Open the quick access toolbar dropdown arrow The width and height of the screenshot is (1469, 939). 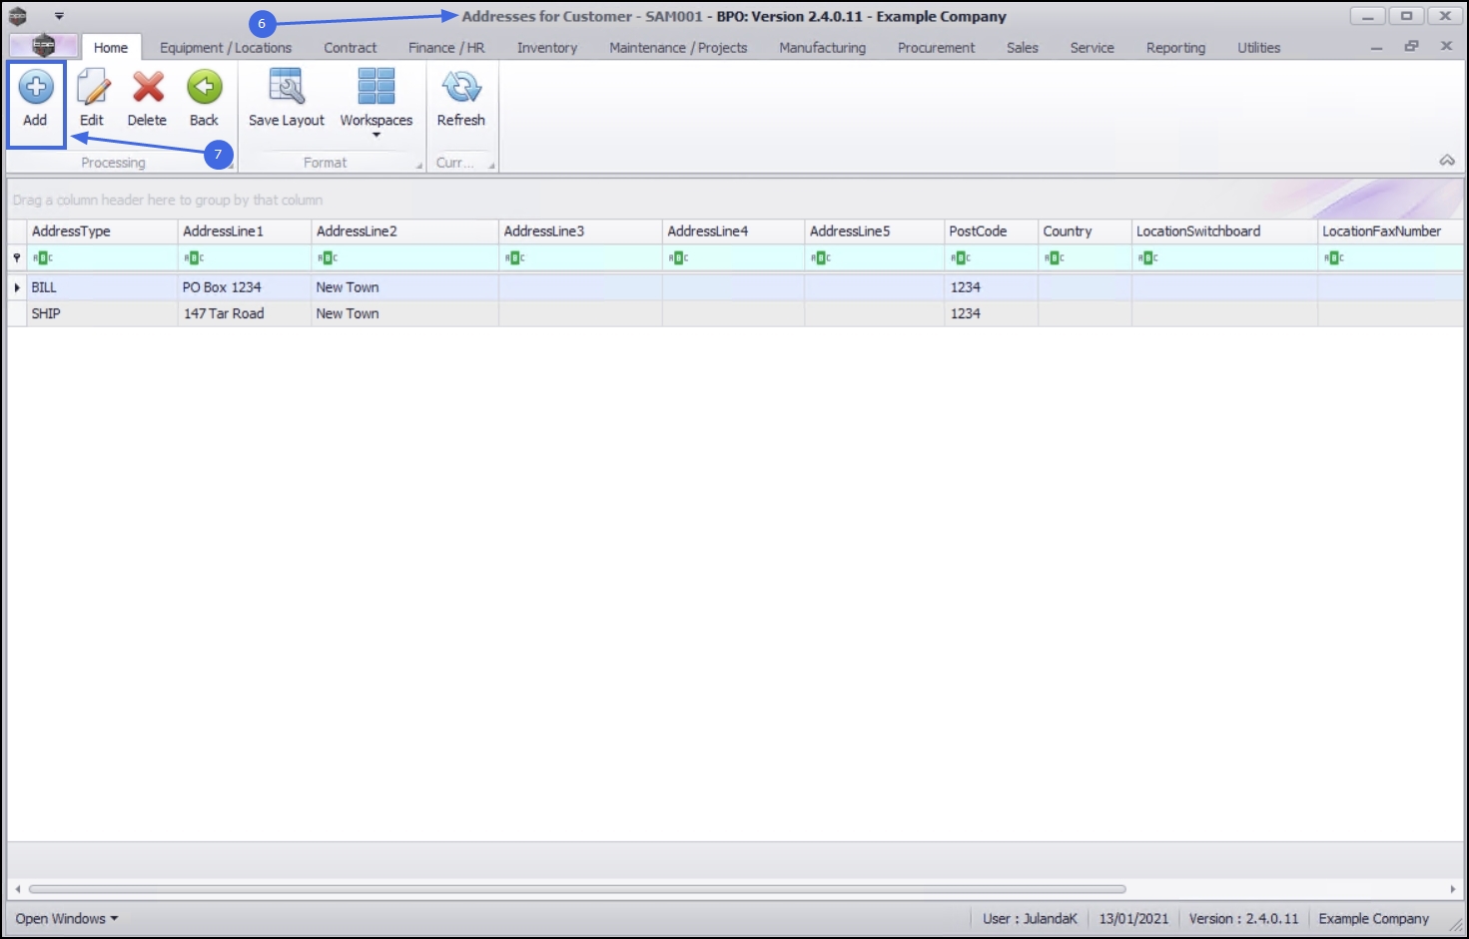click(x=59, y=16)
